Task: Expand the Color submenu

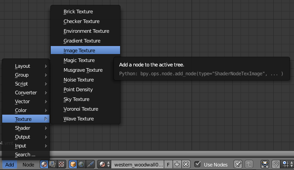Action: coord(26,110)
